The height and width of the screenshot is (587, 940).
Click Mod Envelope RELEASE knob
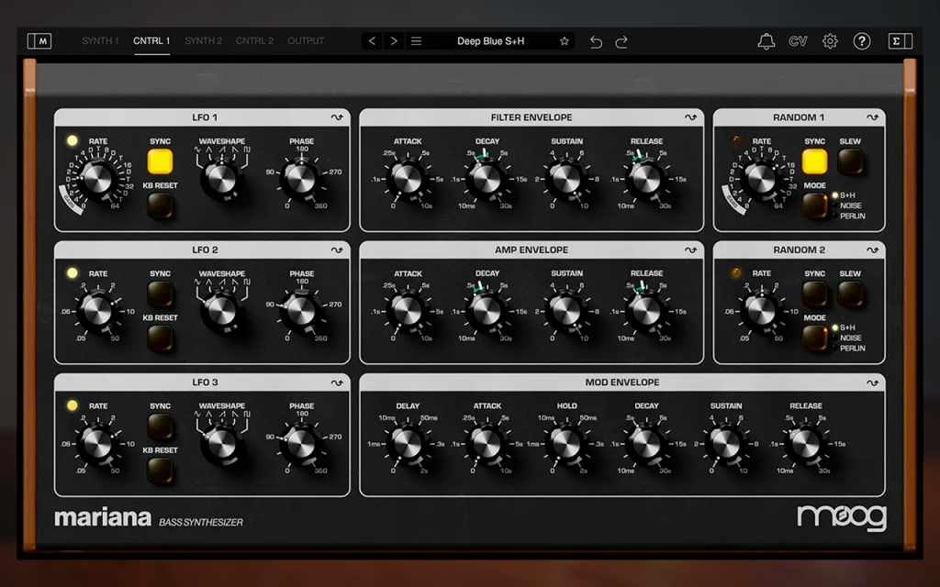click(805, 443)
